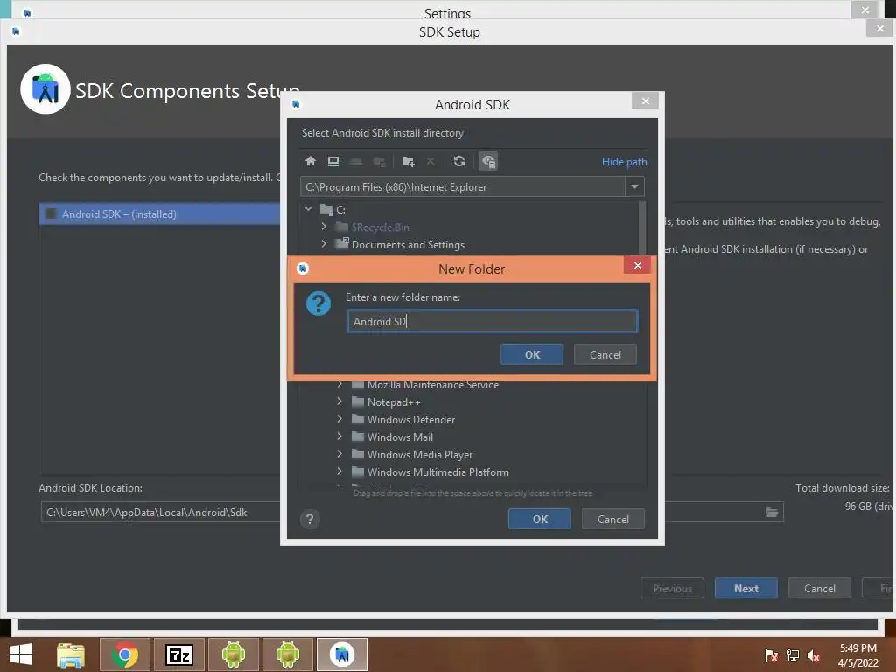Viewport: 896px width, 672px height.
Task: Click the muted volume tray icon
Action: (814, 655)
